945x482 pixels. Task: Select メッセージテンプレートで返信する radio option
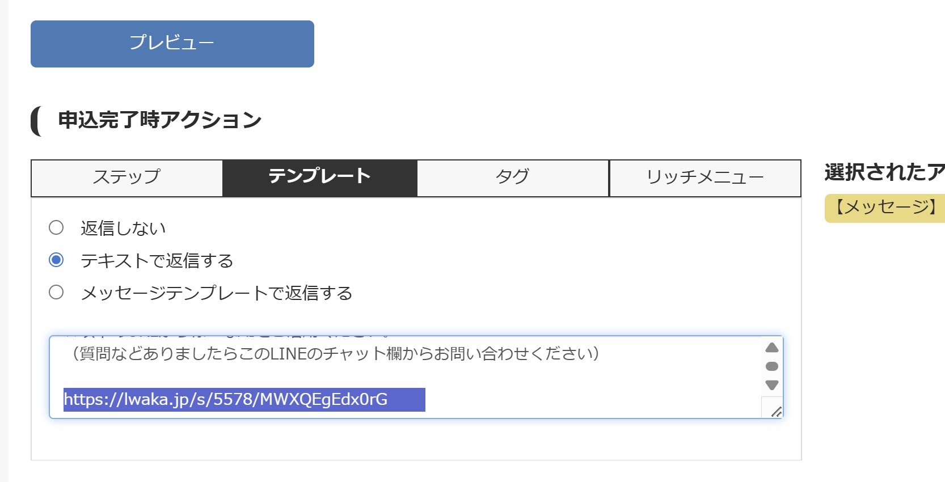pyautogui.click(x=56, y=292)
